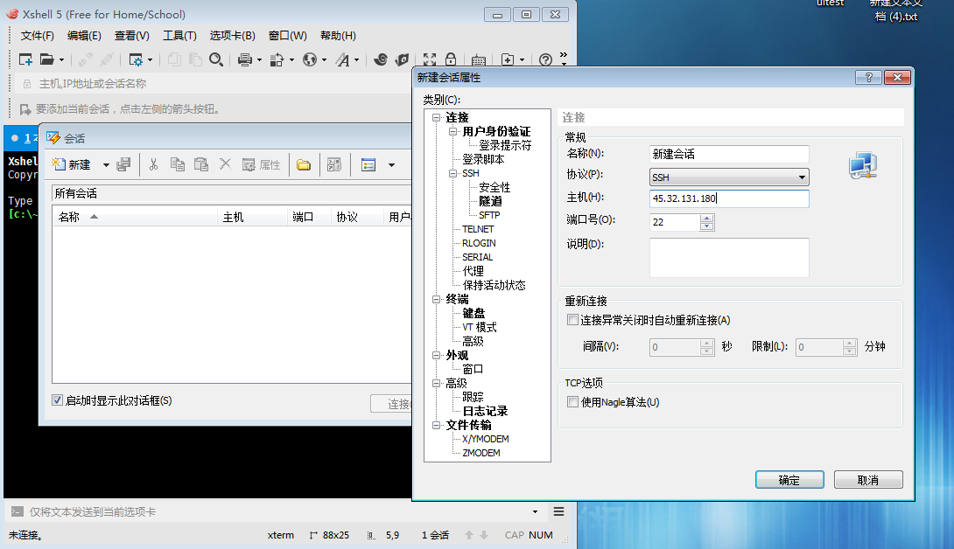Viewport: 954px width, 549px height.
Task: Click the 端口号 up/down stepper
Action: (706, 223)
